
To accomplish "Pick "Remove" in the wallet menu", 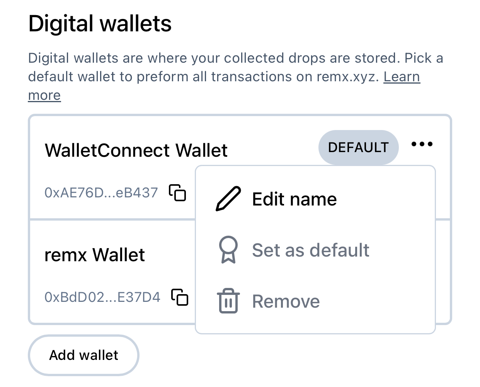I will pos(286,301).
